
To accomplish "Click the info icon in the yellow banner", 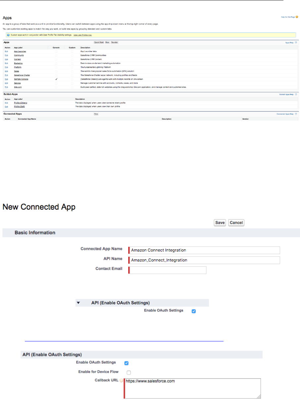I will point(8,35).
